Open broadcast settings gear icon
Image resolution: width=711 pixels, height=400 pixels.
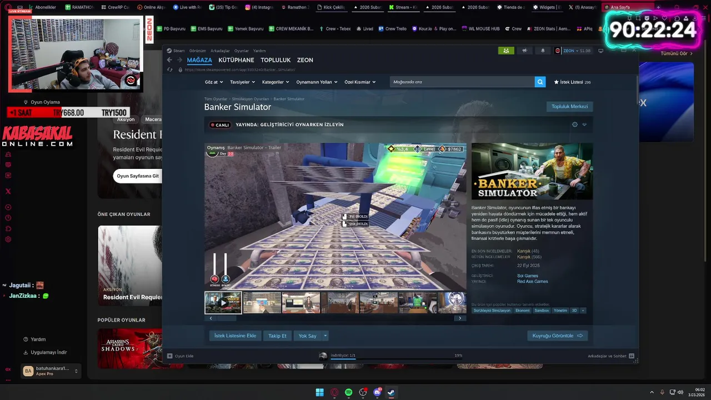574,124
